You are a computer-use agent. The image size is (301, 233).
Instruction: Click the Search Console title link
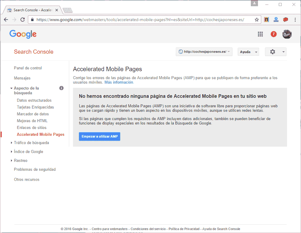(34, 52)
